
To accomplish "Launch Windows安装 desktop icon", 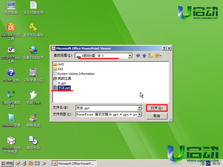I will coord(11,120).
